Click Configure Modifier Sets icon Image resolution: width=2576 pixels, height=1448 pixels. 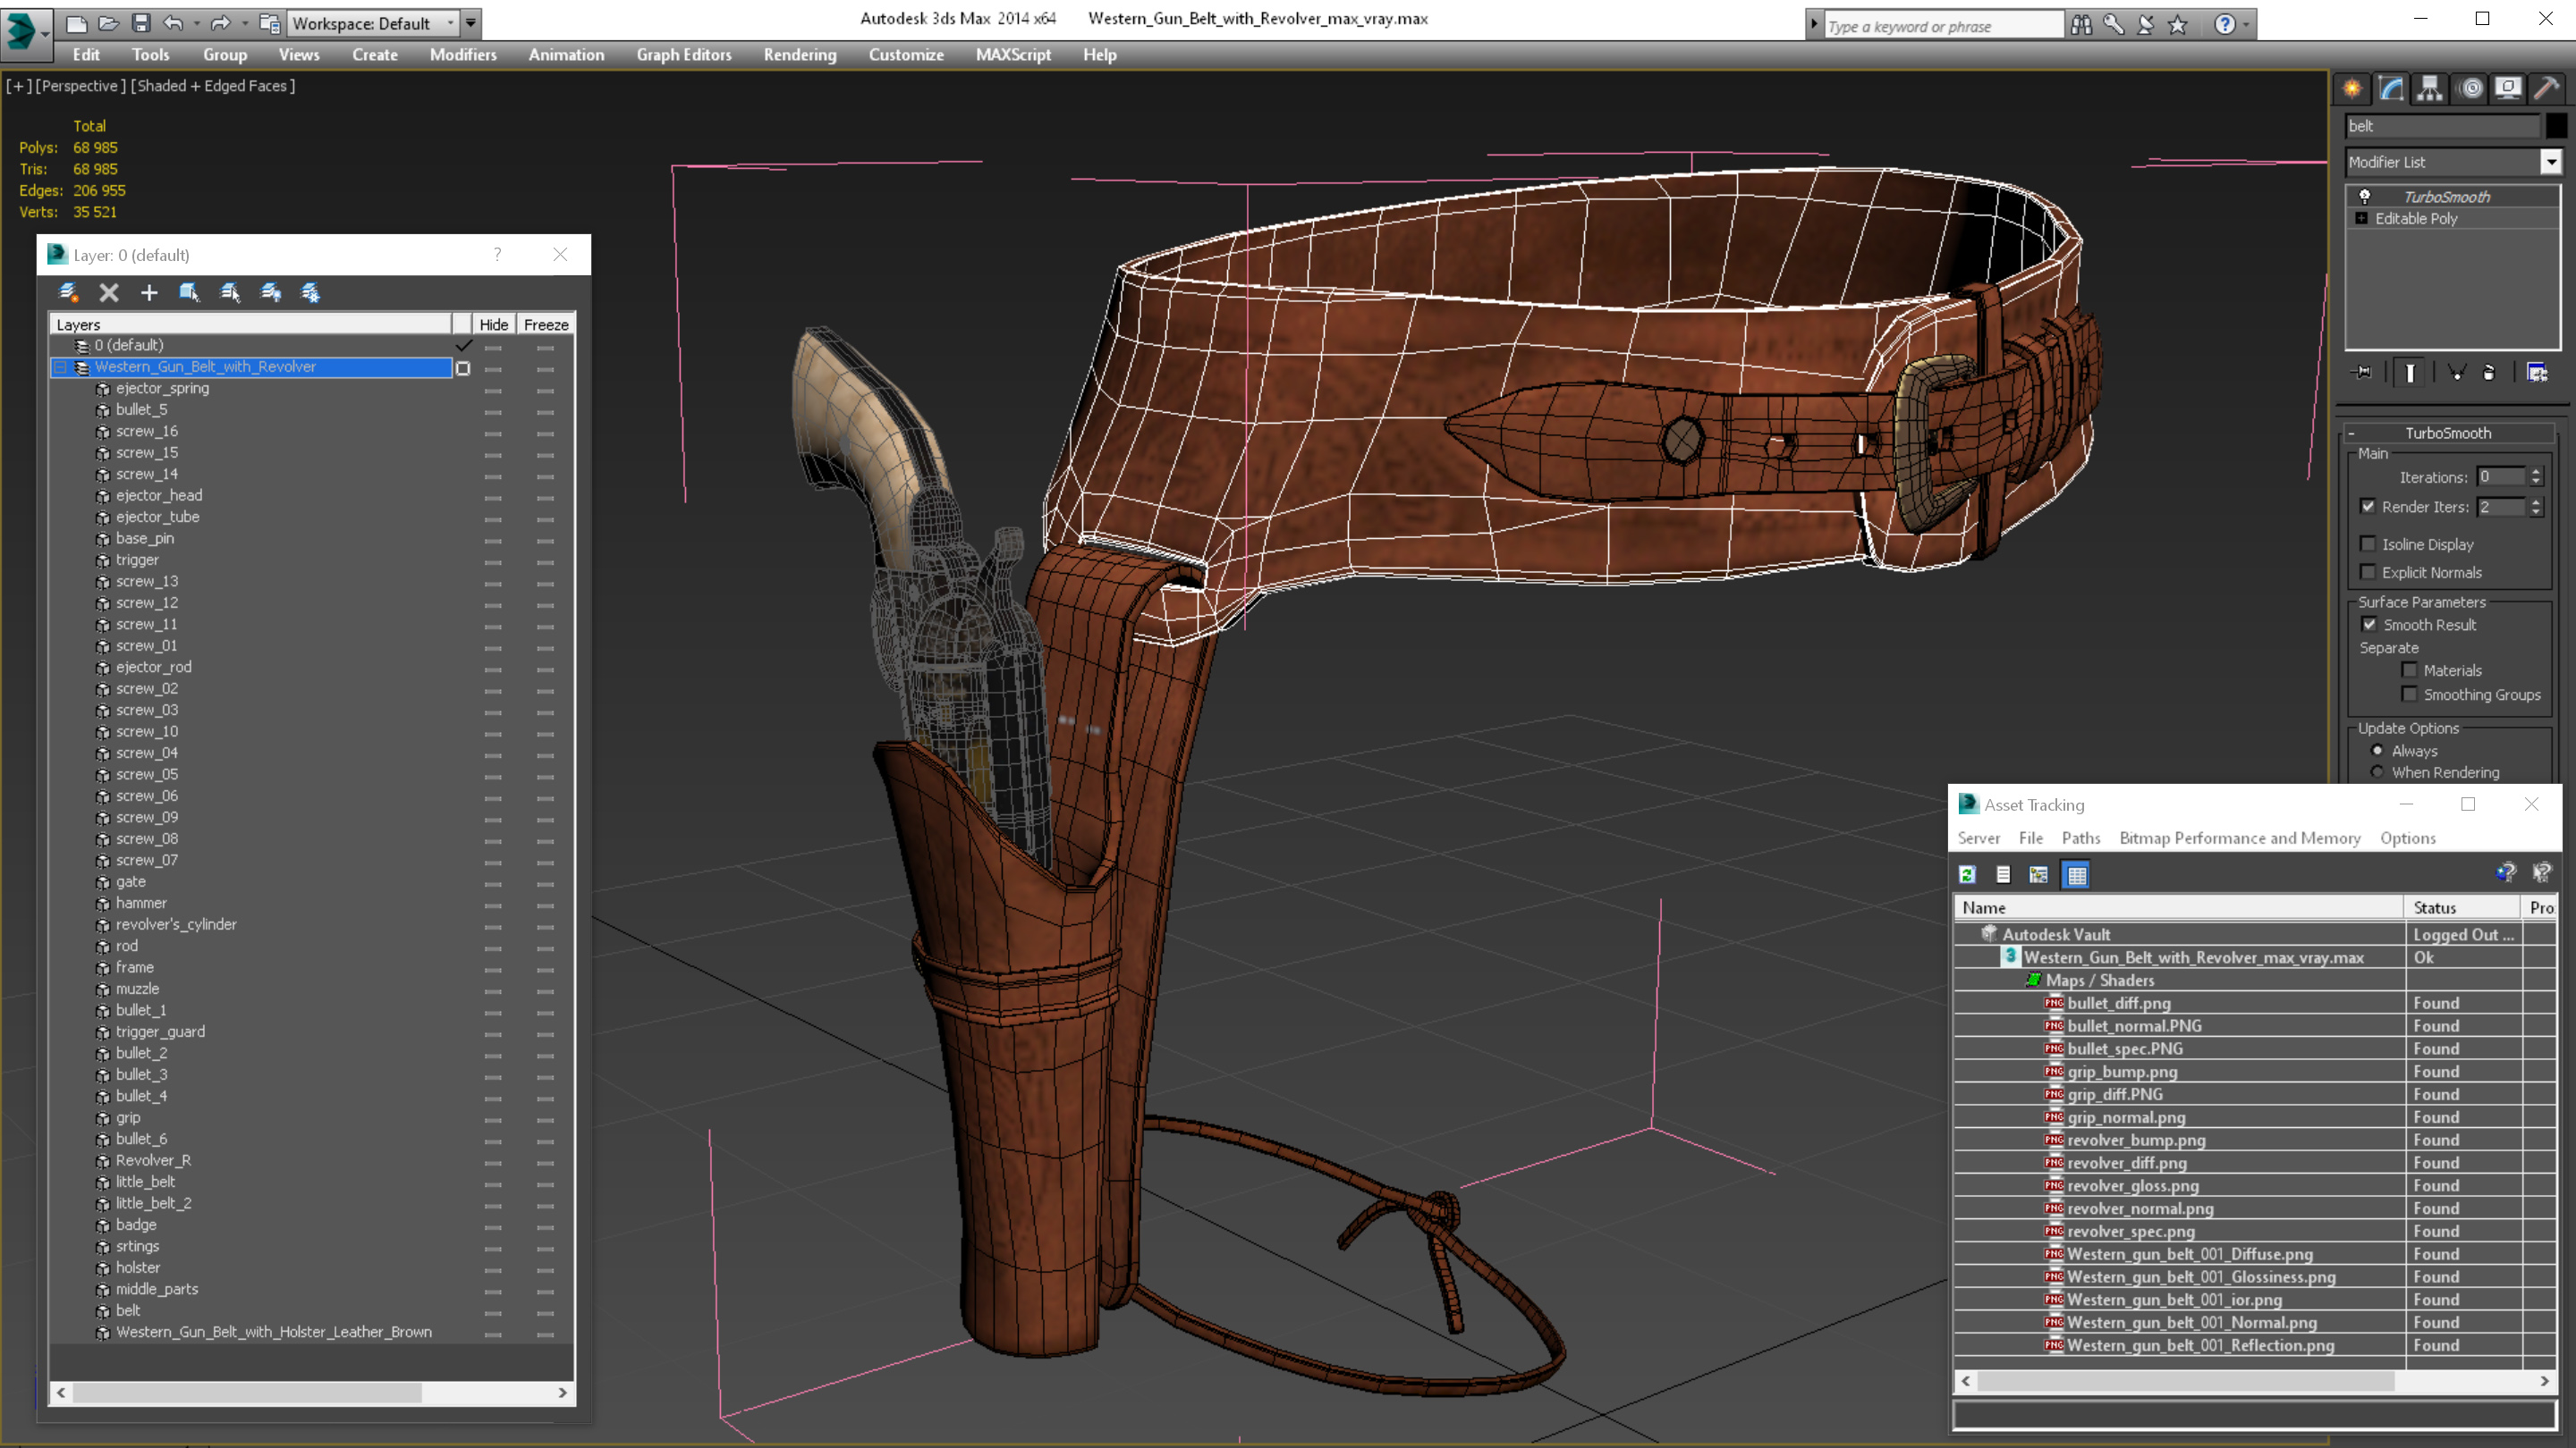[2537, 373]
